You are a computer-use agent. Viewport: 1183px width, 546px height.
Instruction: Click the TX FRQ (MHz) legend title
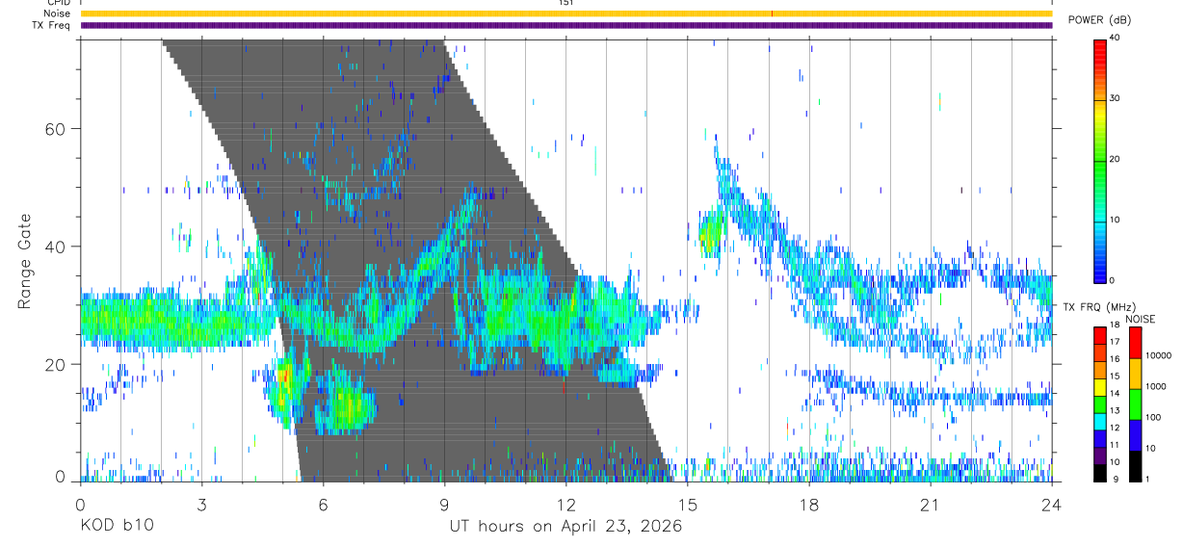point(1097,307)
